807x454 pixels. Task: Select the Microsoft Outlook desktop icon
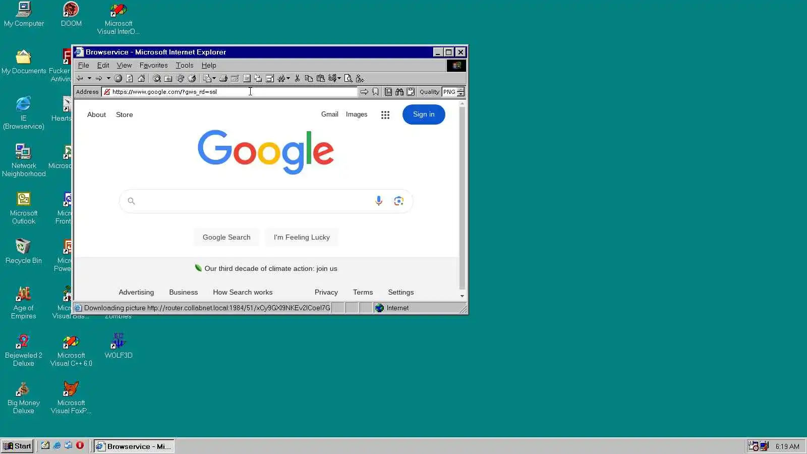[x=24, y=208]
